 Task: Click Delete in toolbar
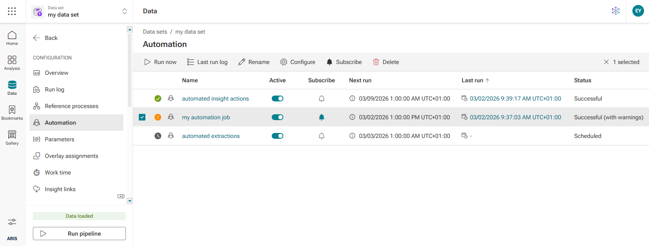(x=386, y=62)
